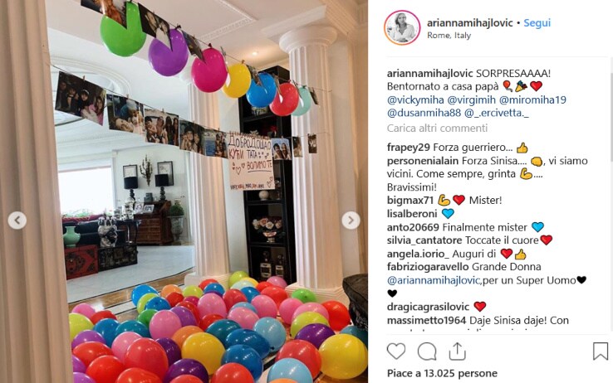View likes count Piace a 13.025 persone
Image resolution: width=613 pixels, height=383 pixels.
442,373
